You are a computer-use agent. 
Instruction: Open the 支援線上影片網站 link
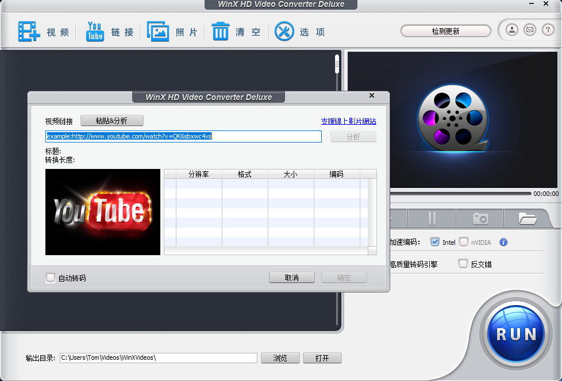[x=348, y=121]
